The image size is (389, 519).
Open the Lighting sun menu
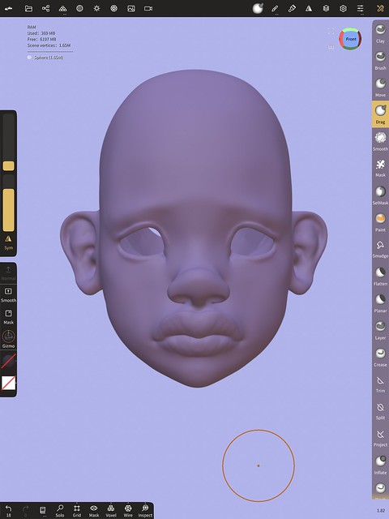tap(96, 9)
